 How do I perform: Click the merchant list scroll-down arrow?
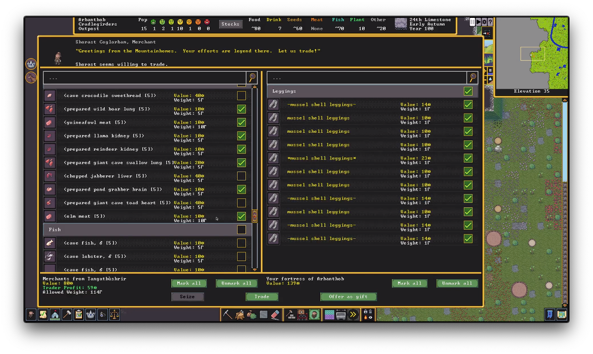255,270
